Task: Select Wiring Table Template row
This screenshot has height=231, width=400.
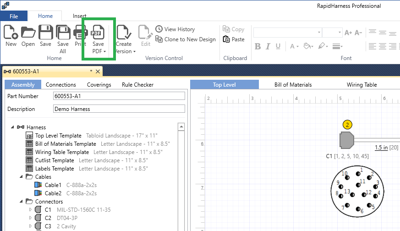Action: (x=94, y=152)
